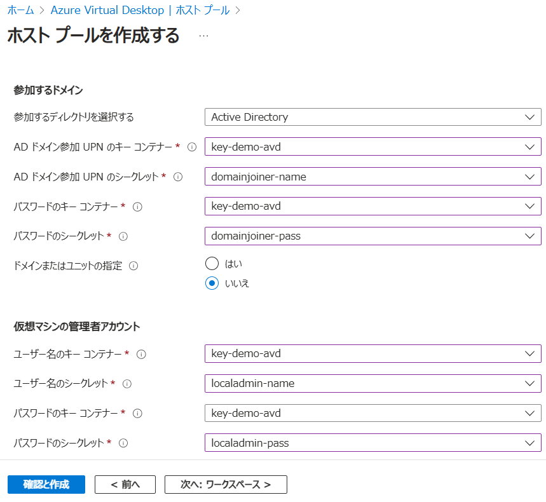Open the ellipsis menu next to page title
Image resolution: width=546 pixels, height=502 pixels.
pyautogui.click(x=203, y=36)
